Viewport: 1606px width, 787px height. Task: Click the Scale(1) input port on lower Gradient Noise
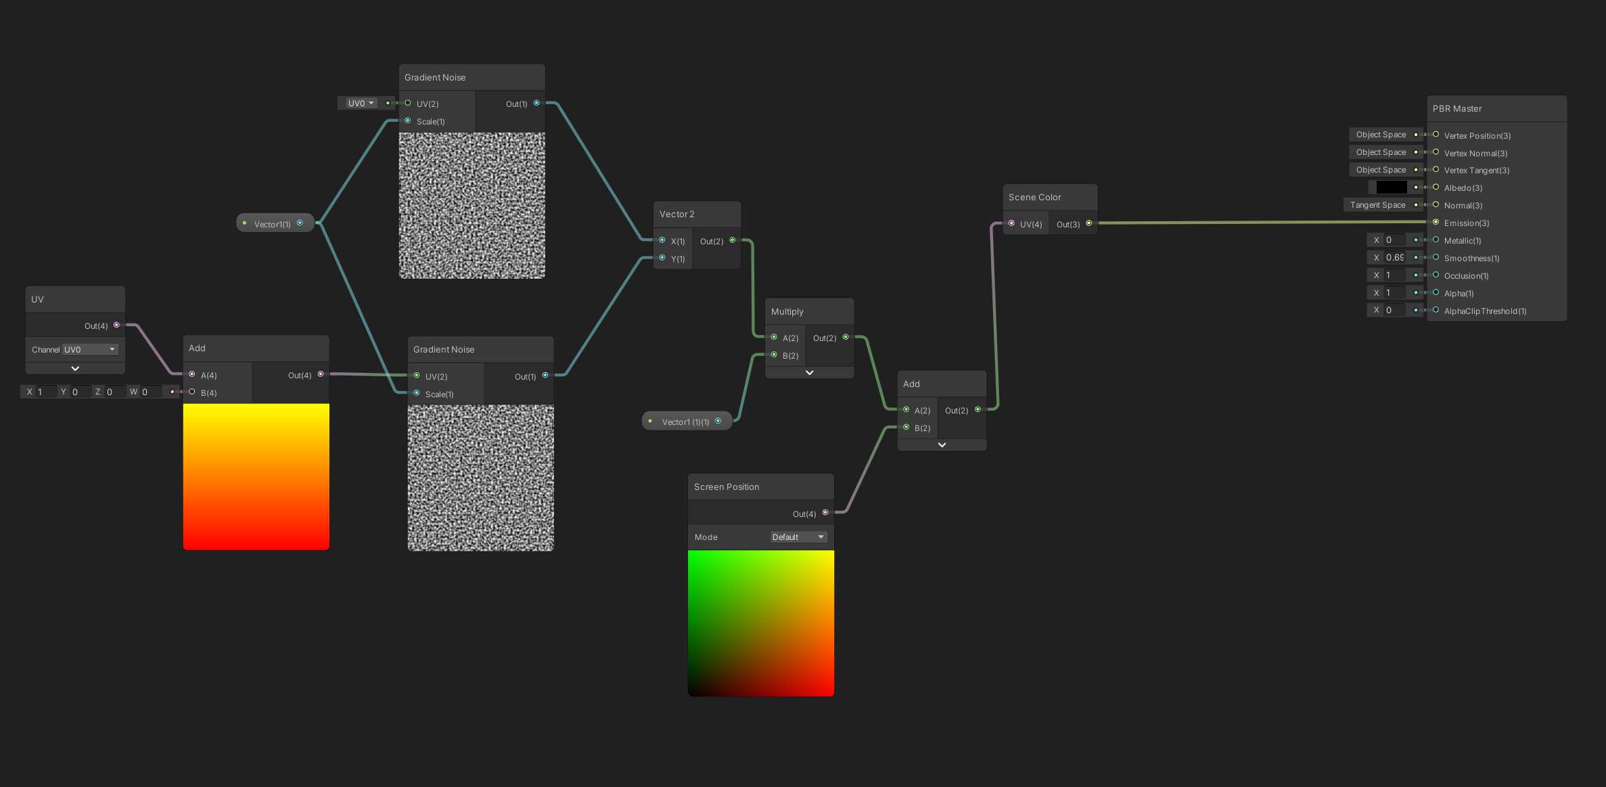[x=417, y=394]
